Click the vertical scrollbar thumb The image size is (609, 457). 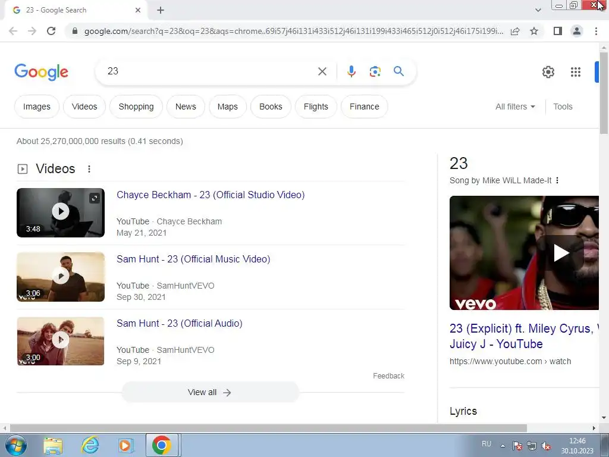click(604, 92)
